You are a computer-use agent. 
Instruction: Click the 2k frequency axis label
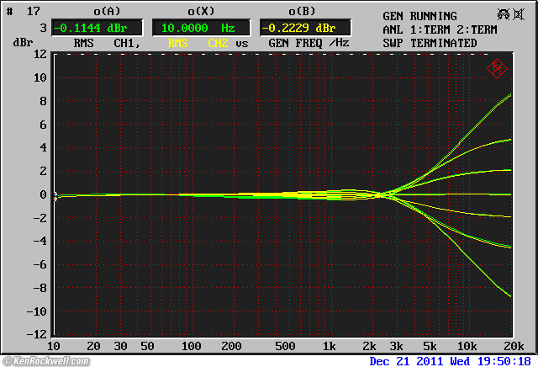click(370, 346)
